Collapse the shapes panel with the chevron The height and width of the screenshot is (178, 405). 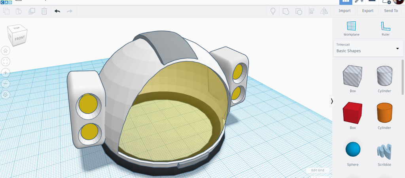click(332, 101)
